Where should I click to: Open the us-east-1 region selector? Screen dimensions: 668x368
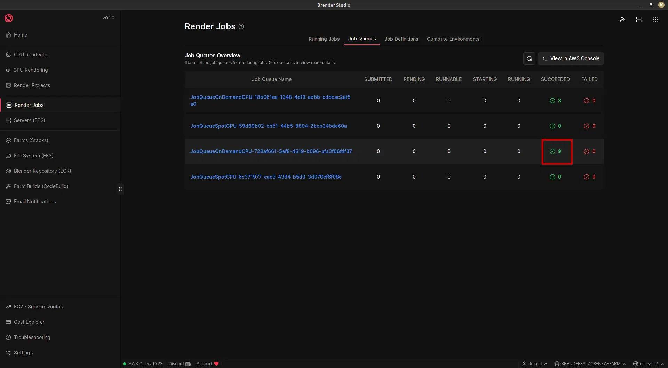649,364
